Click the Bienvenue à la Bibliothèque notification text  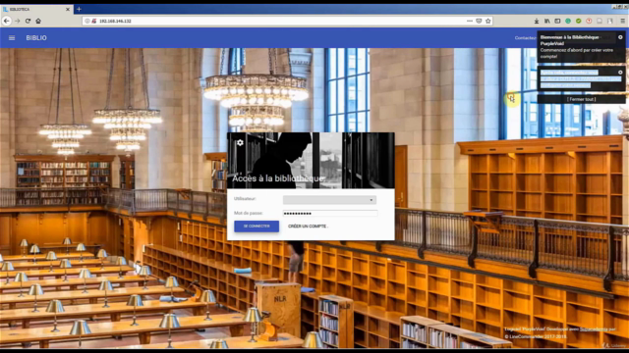pos(570,40)
